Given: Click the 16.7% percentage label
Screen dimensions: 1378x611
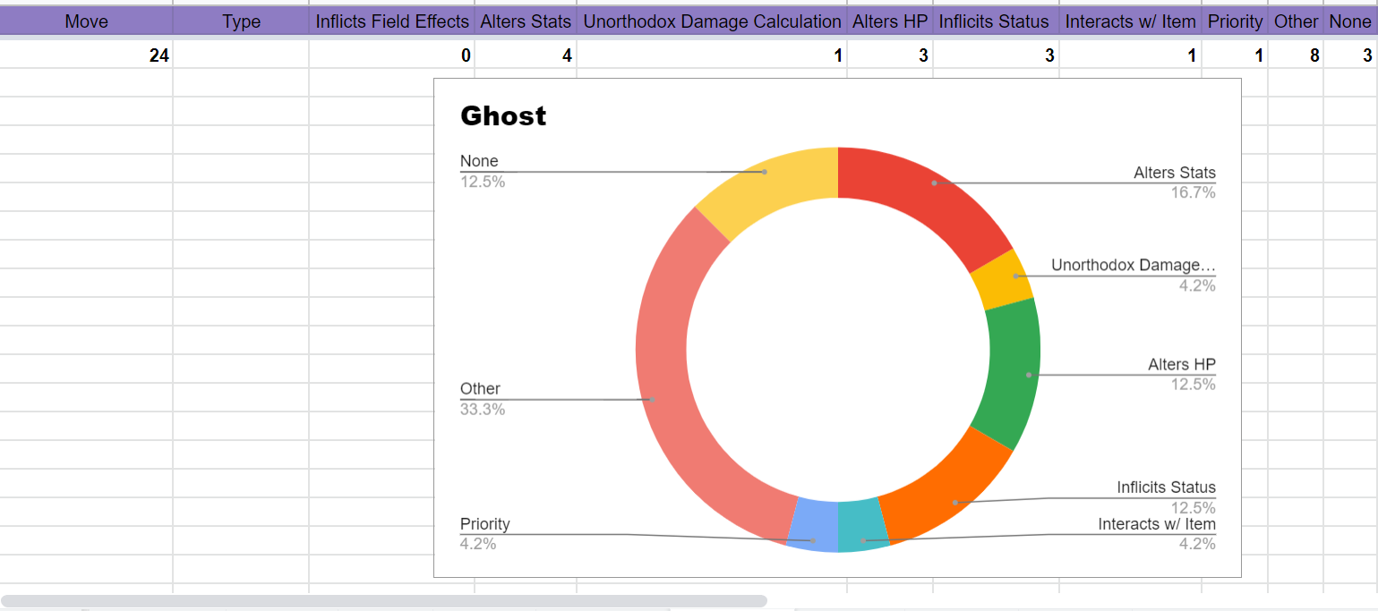Looking at the screenshot, I should point(1194,192).
